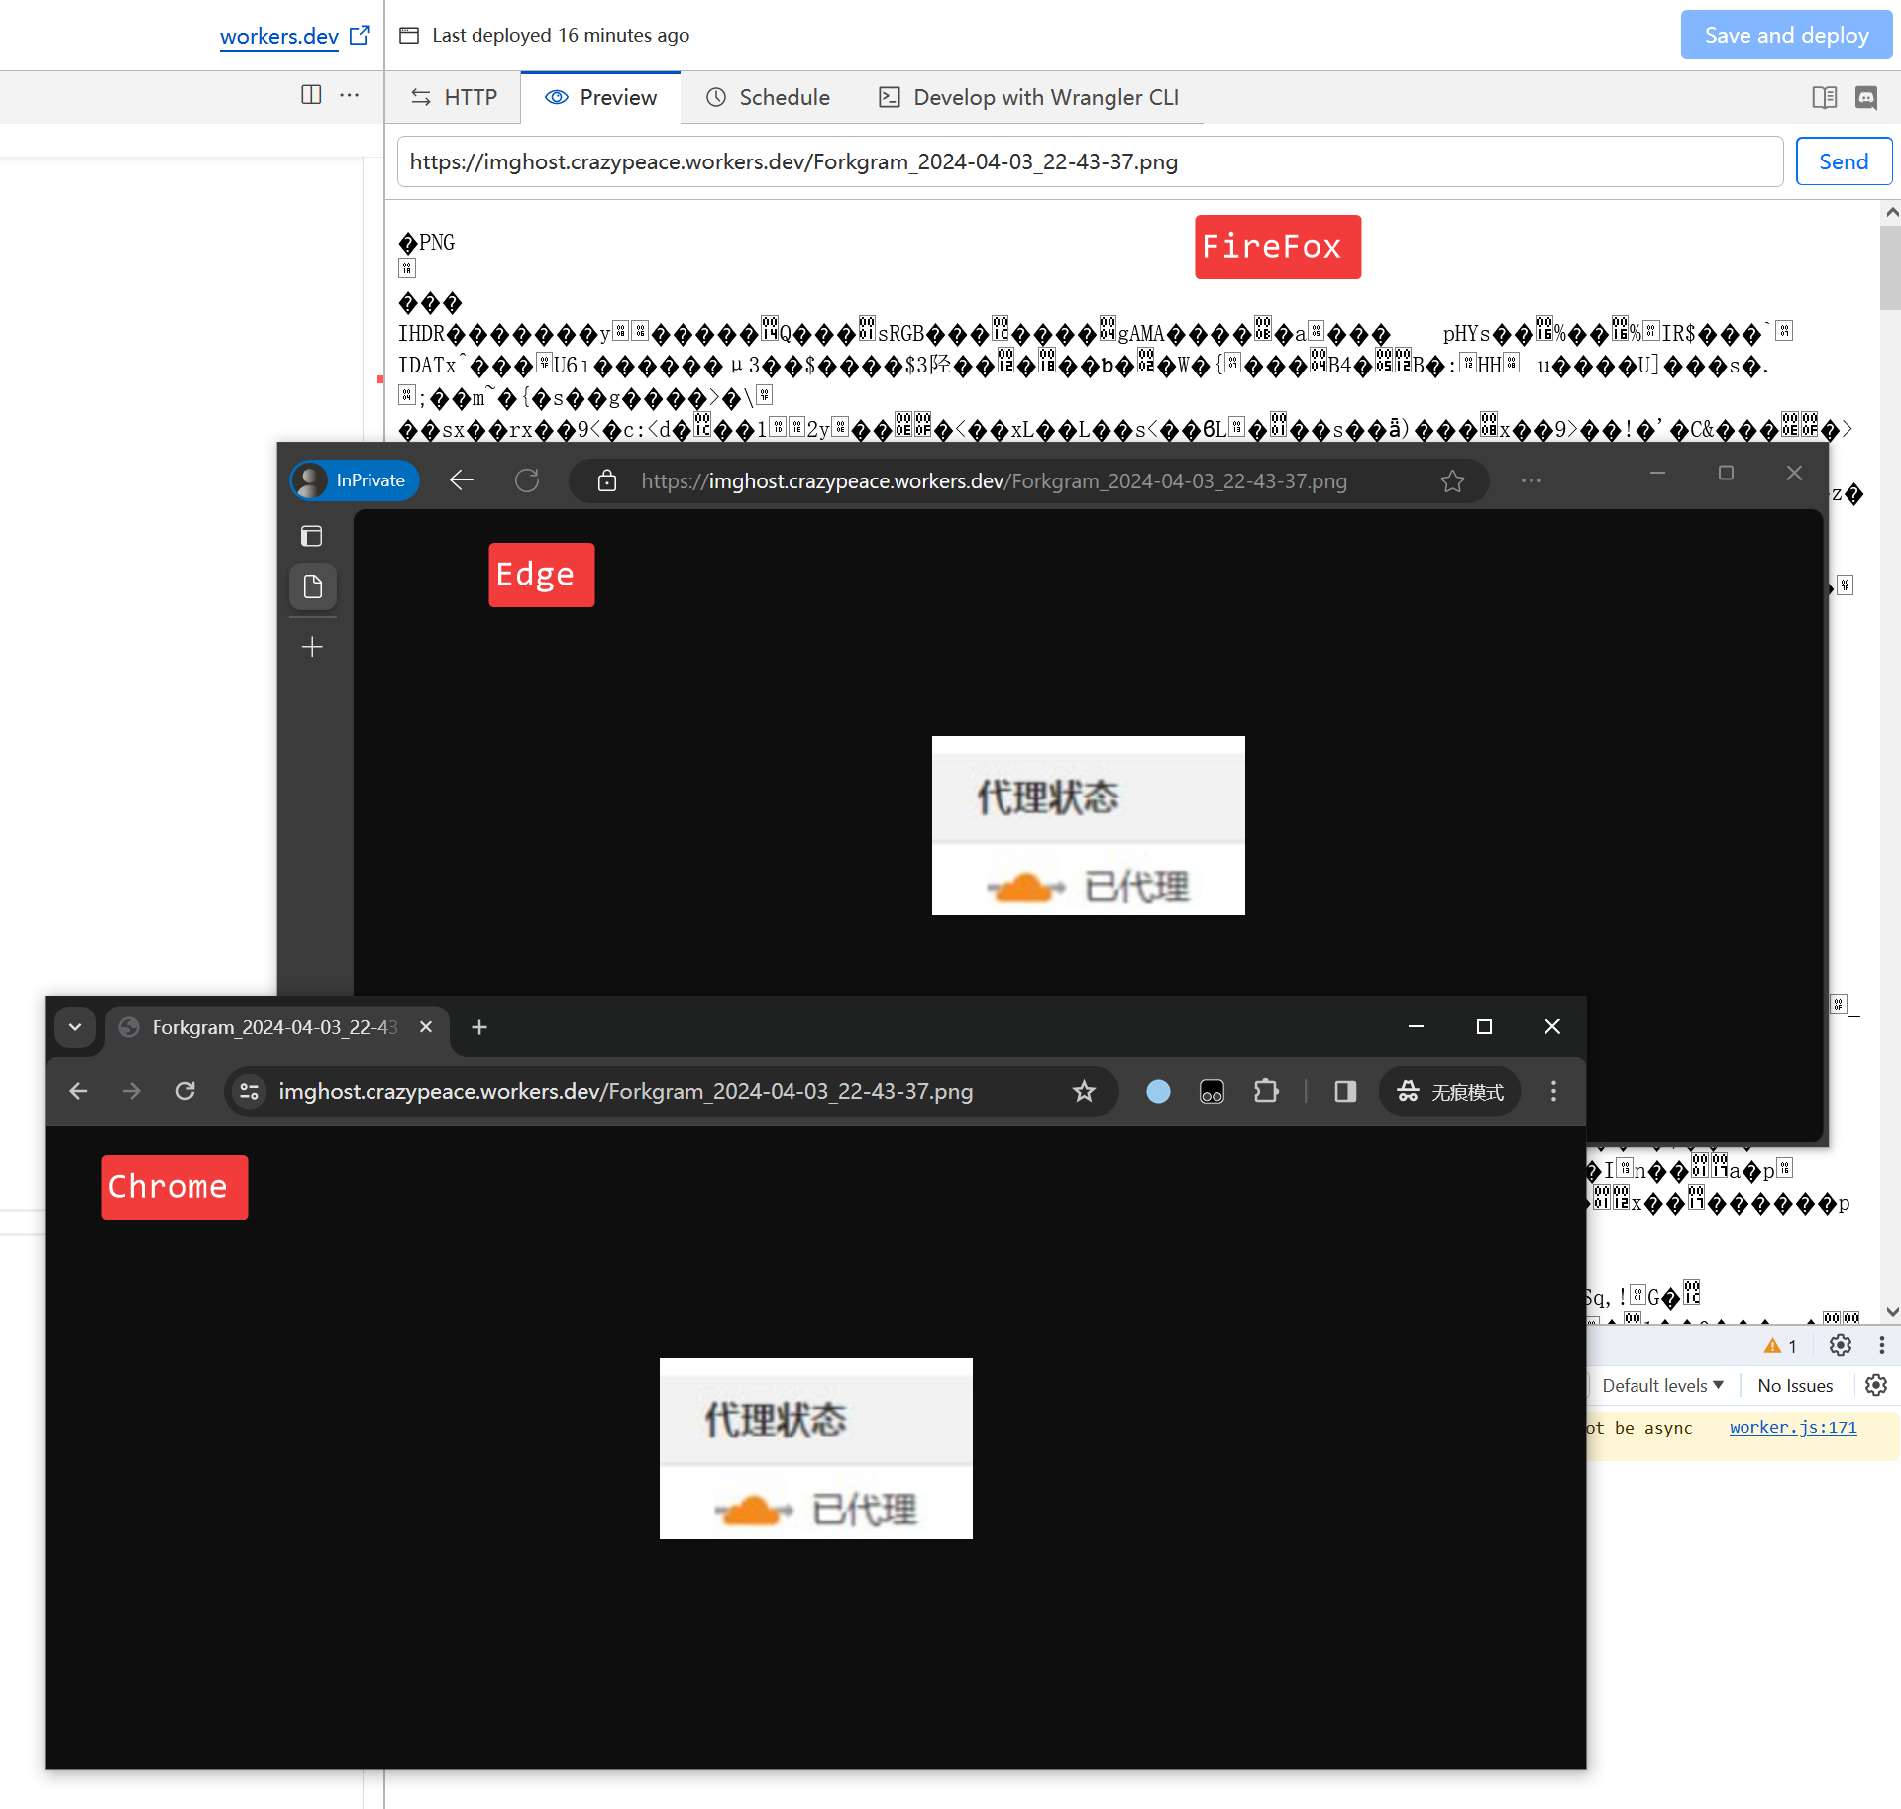This screenshot has height=1809, width=1901.
Task: Toggle documentation book panel icon
Action: (x=1824, y=97)
